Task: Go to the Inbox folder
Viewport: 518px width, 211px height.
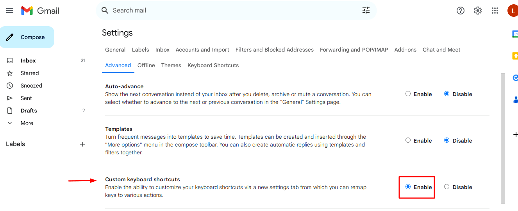Action: coord(28,61)
